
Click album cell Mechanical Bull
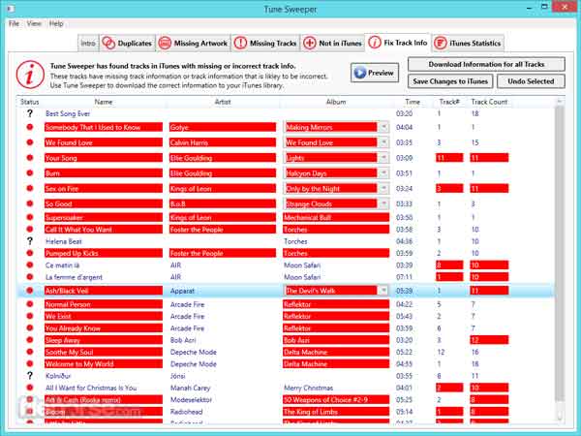pyautogui.click(x=336, y=217)
